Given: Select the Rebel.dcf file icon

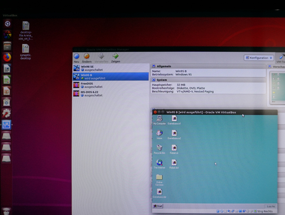Looking at the screenshot, I should pos(174,163).
